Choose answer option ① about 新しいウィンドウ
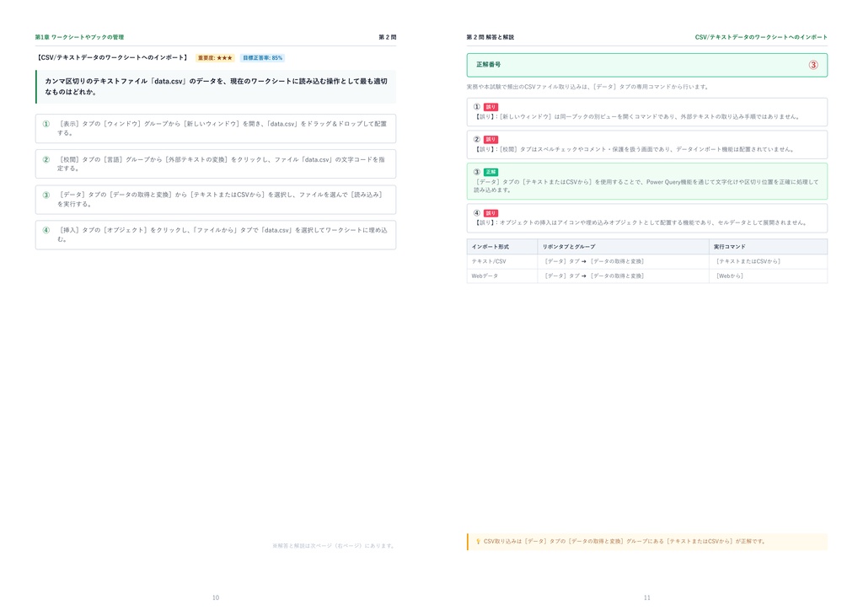 [x=216, y=128]
